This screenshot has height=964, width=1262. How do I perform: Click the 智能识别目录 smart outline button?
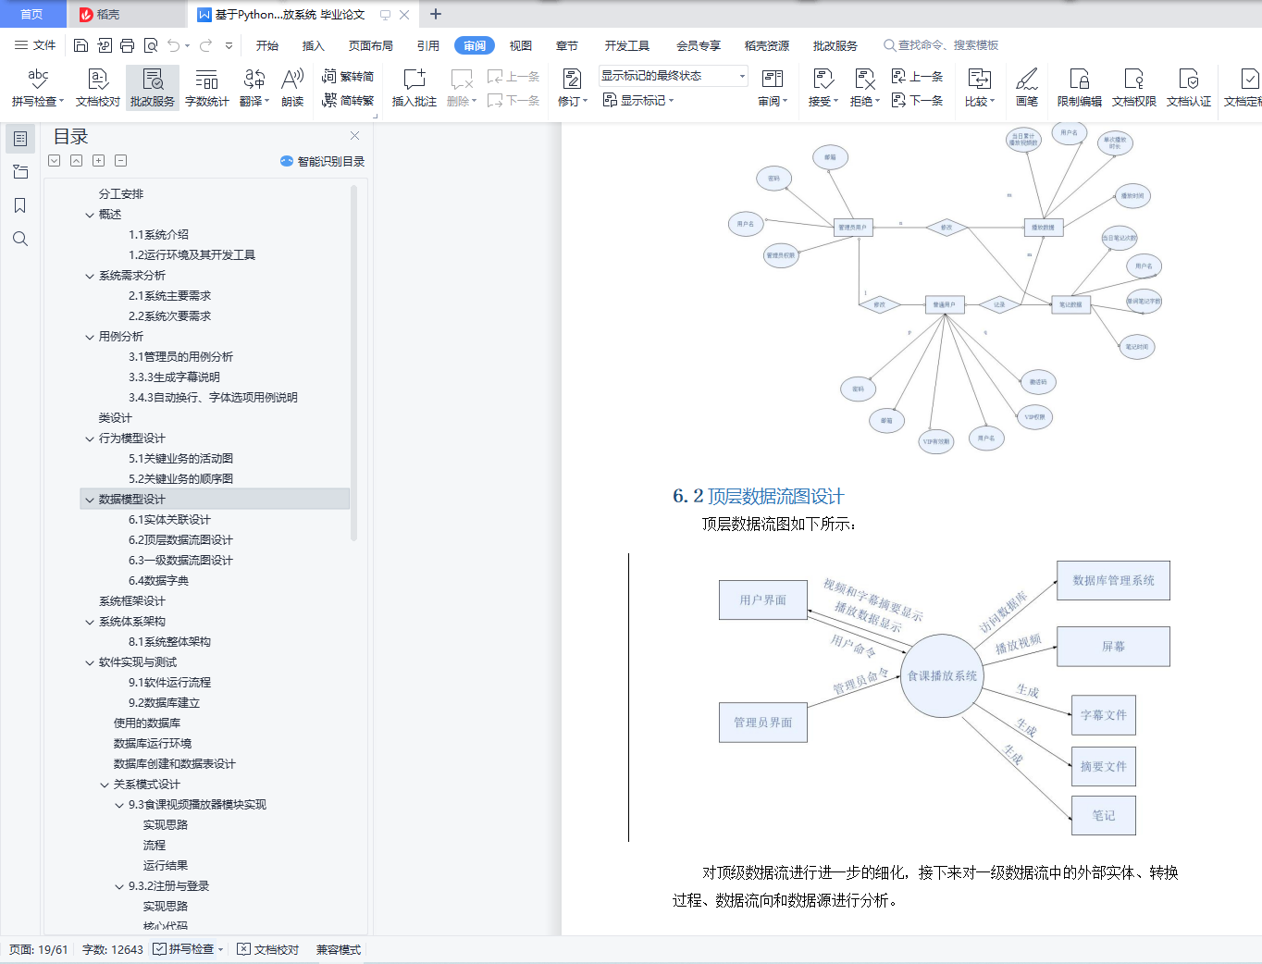[322, 161]
